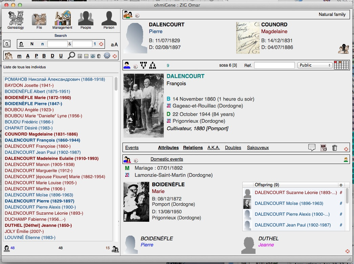Click the trash icon in Events bar
This screenshot has height=264, width=354.
[x=335, y=148]
